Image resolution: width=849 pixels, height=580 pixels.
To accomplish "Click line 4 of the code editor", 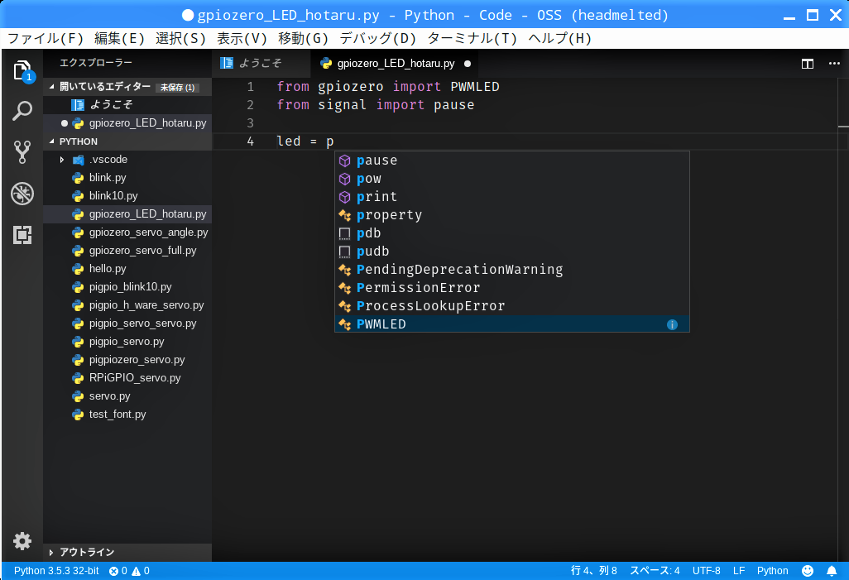I will tap(525, 141).
